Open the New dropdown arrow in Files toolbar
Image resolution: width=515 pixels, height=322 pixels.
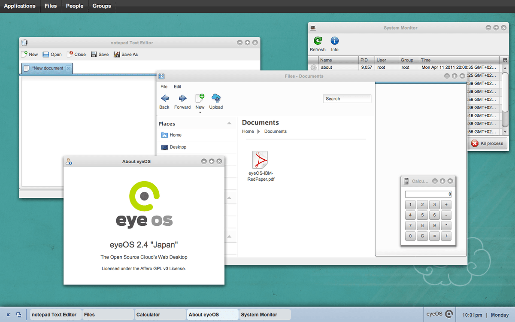(200, 112)
